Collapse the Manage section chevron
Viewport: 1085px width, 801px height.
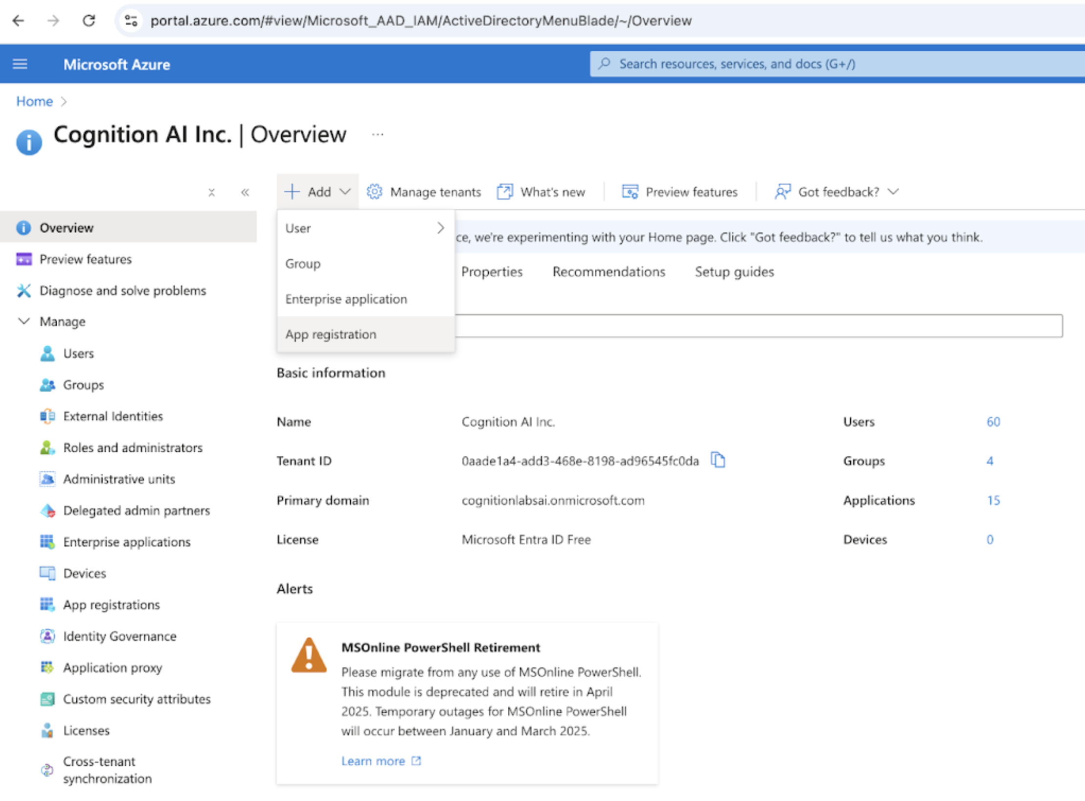click(x=23, y=321)
